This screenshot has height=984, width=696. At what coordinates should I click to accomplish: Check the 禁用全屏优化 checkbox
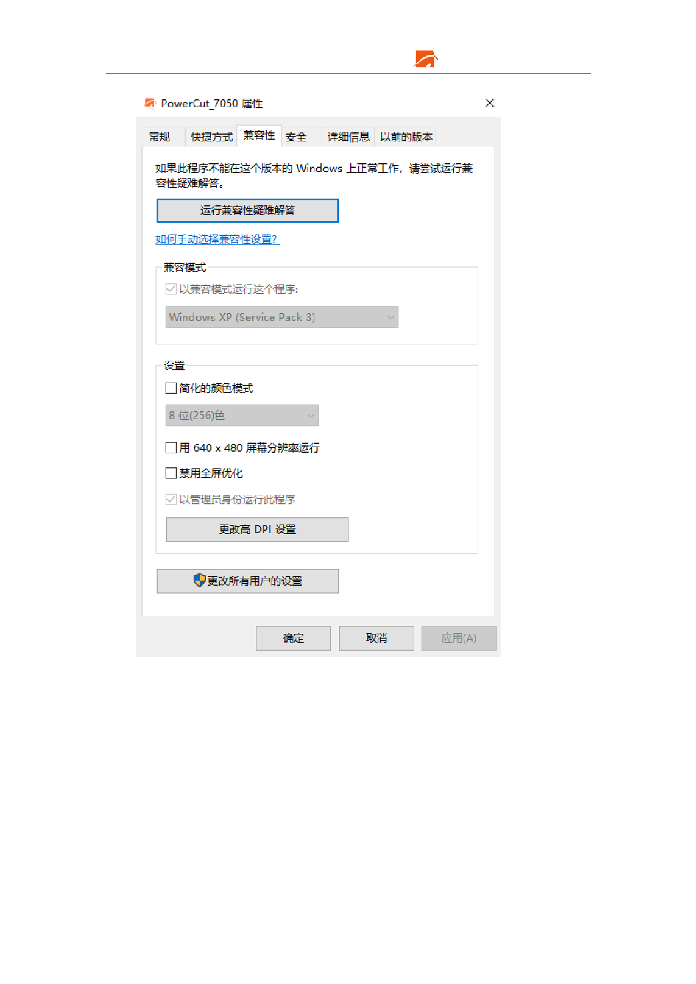pyautogui.click(x=171, y=473)
